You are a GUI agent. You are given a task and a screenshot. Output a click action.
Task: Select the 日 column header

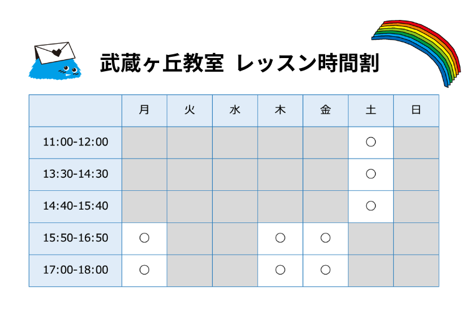(416, 110)
